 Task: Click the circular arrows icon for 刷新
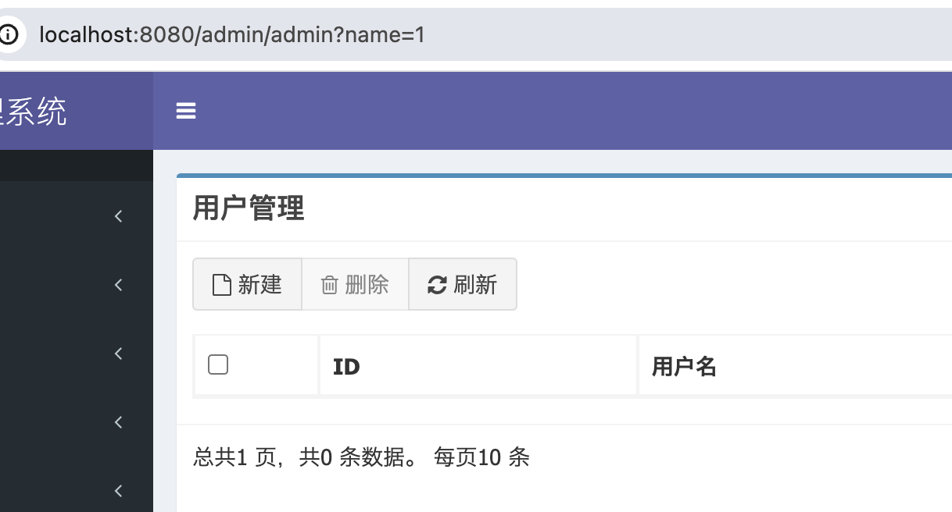click(436, 285)
